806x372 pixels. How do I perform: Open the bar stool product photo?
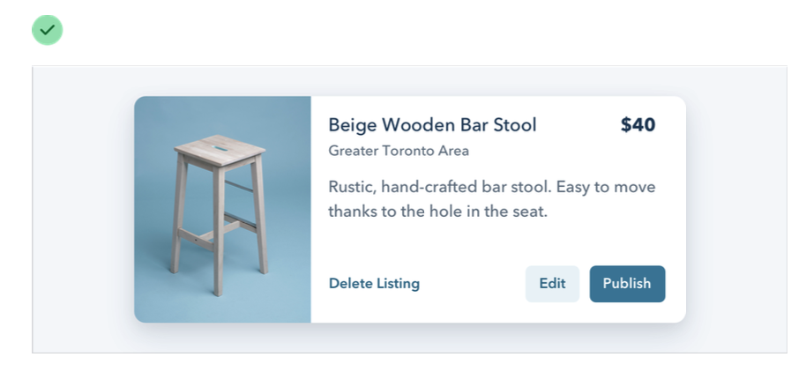[222, 209]
